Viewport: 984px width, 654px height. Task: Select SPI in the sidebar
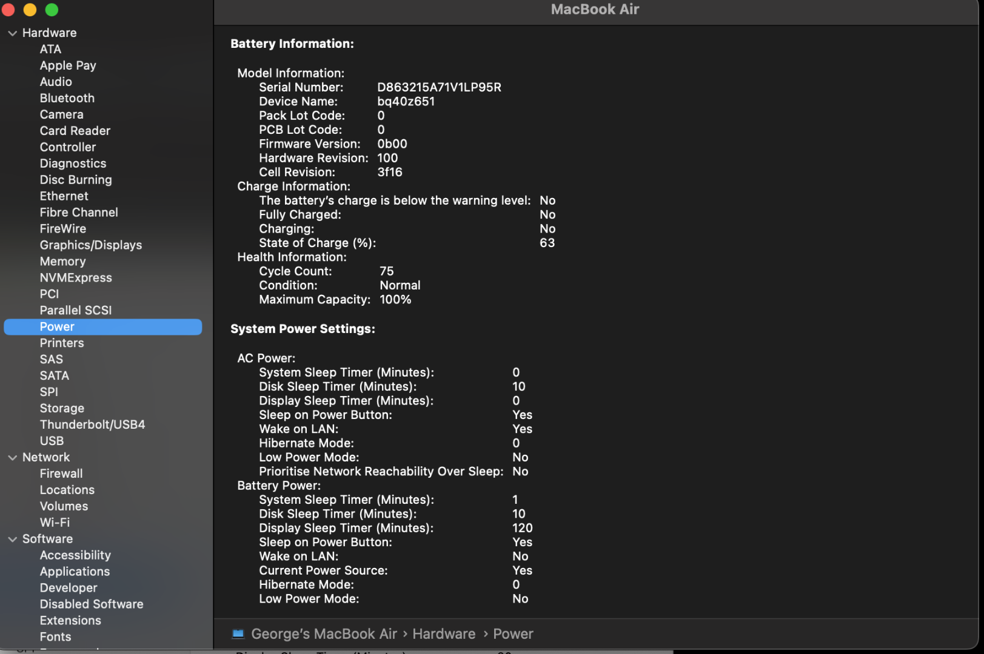coord(49,392)
